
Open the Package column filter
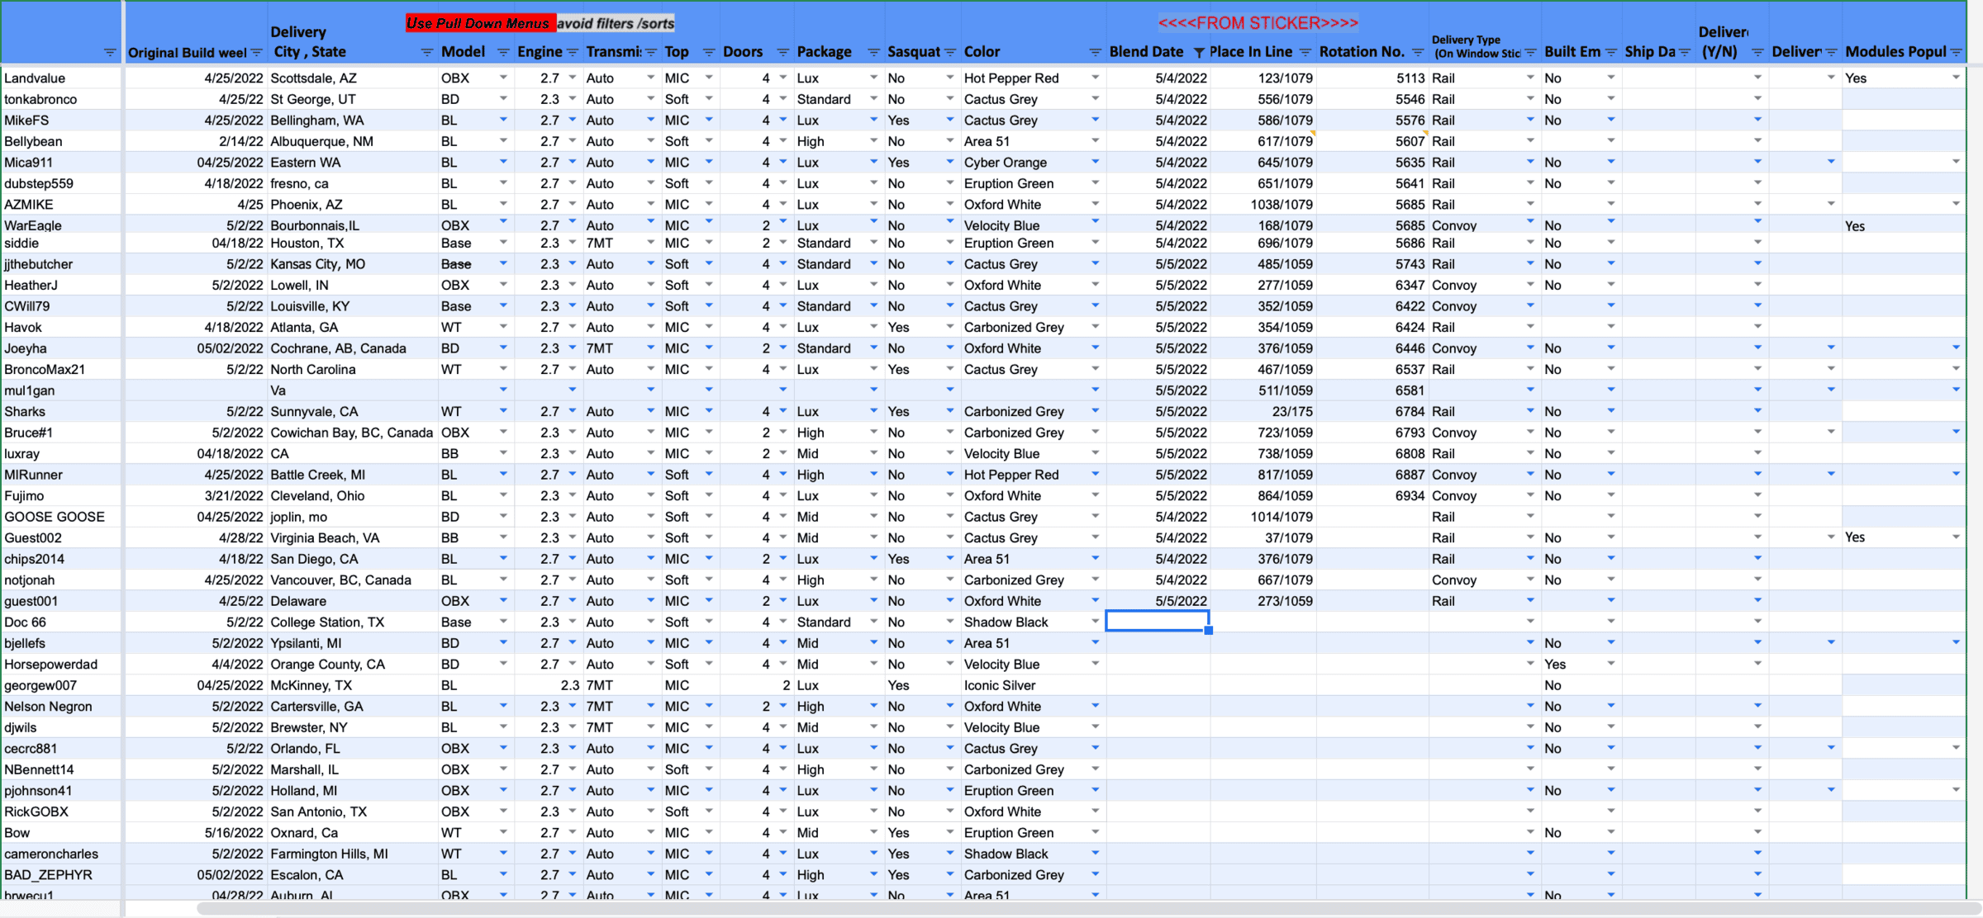click(x=873, y=52)
